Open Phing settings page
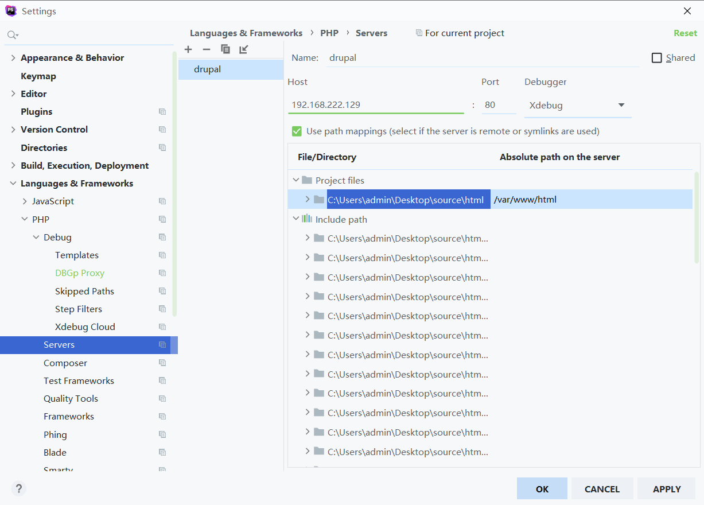704x505 pixels. (55, 434)
